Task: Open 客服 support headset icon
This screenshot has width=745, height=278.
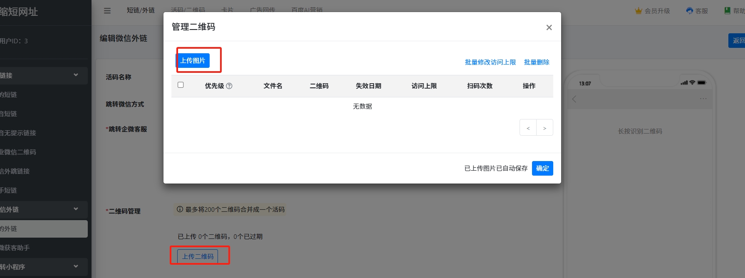Action: (x=690, y=11)
